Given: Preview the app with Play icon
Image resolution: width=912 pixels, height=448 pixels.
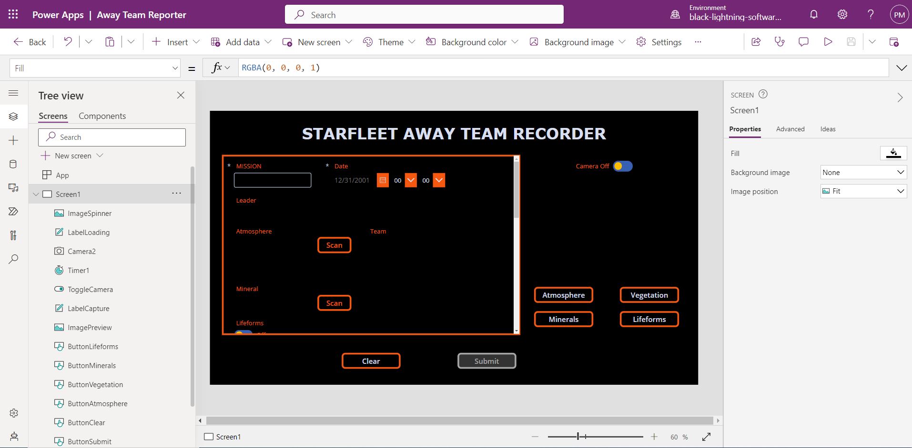Looking at the screenshot, I should coord(828,42).
